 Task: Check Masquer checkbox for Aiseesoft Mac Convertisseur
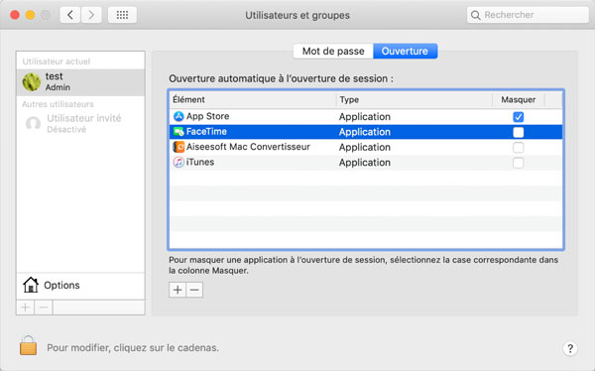point(518,148)
